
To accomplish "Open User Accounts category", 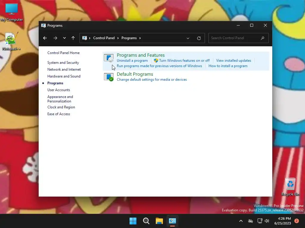I will point(59,90).
